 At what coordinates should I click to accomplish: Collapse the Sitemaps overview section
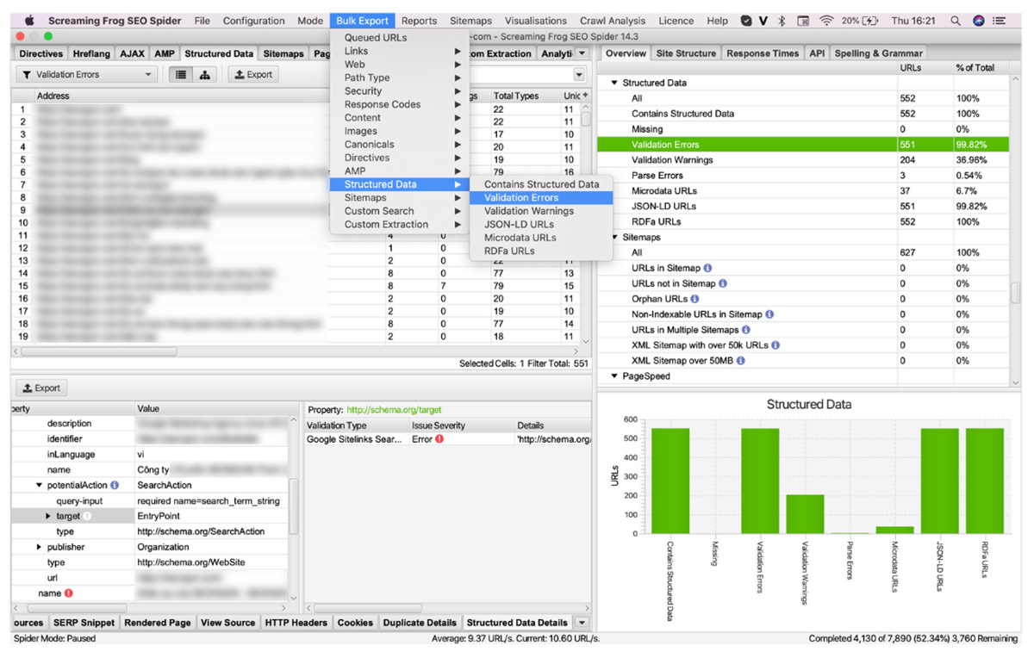614,237
